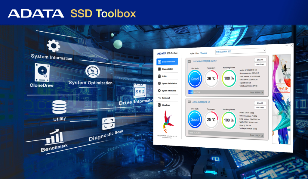Image resolution: width=308 pixels, height=179 pixels.
Task: Click the large speedometer icon above System Optimization
Action: pos(93,71)
